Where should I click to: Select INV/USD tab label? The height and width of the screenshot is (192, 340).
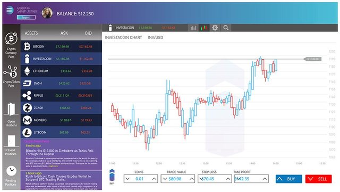155,38
